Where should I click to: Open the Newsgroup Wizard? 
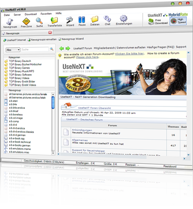tap(71, 39)
